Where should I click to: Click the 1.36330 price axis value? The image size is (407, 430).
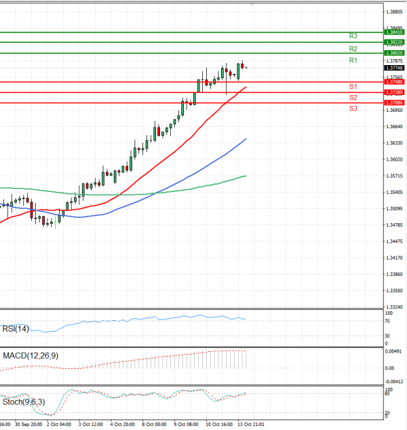point(394,143)
